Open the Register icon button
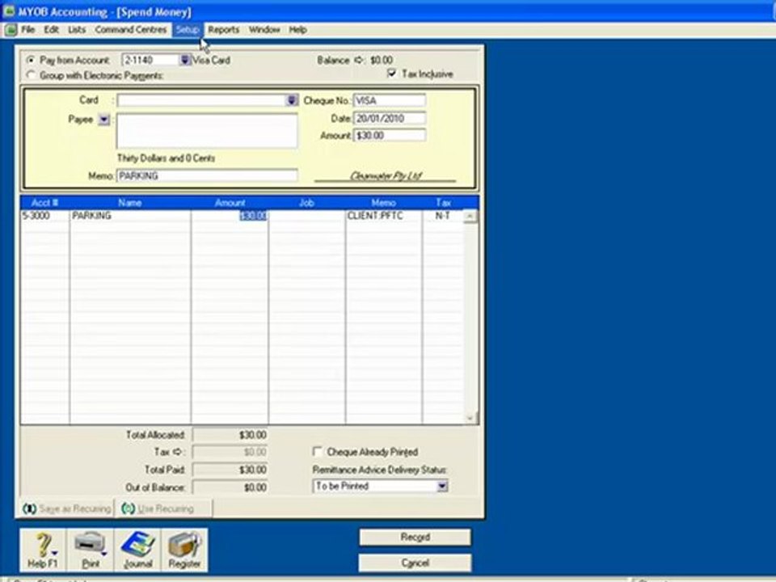 [184, 550]
